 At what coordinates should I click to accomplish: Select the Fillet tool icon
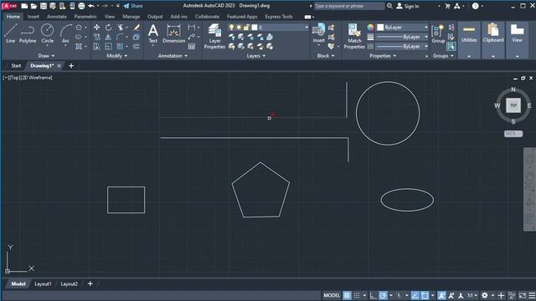point(120,37)
